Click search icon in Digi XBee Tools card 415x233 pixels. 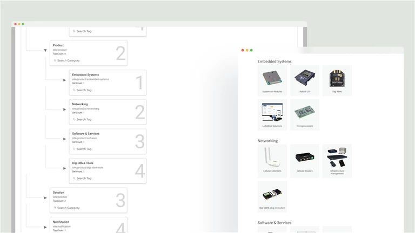(x=74, y=179)
